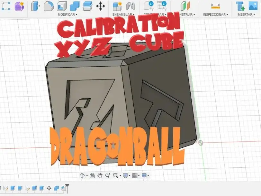Click the origin point on the red axis
This screenshot has height=196, width=261.
201,143
